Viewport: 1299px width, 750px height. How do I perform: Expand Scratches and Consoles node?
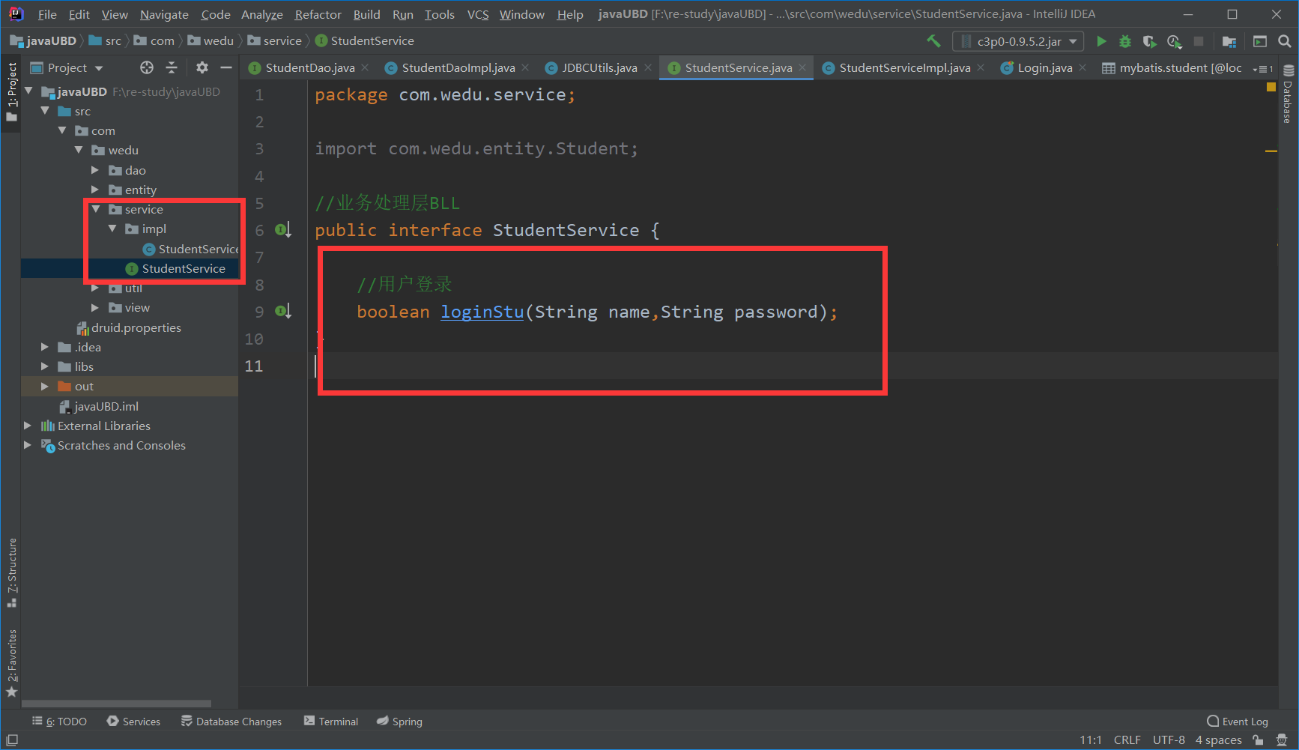point(28,445)
